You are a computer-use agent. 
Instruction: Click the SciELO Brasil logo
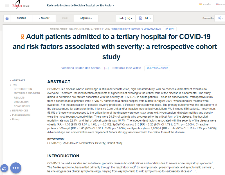pos(21,6)
